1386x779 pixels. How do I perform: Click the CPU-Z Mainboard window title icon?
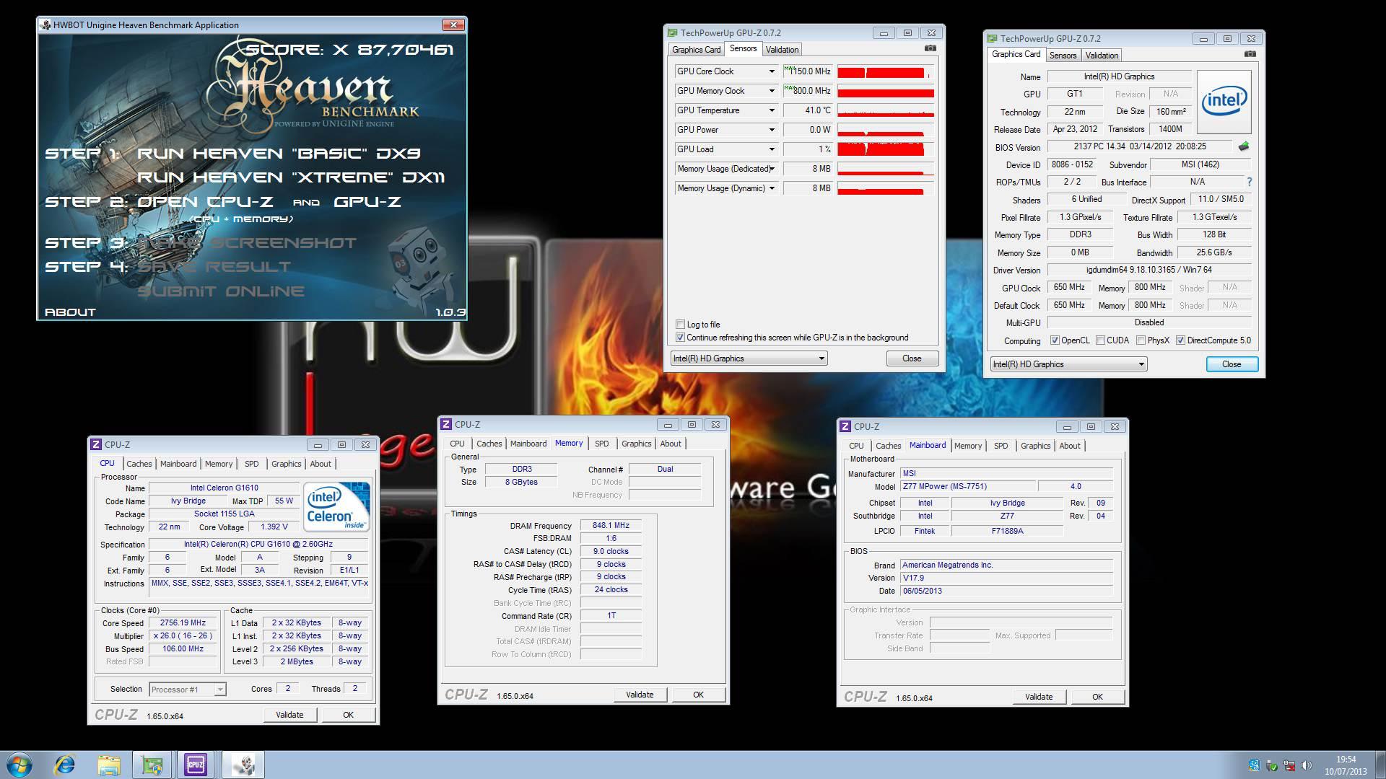845,426
